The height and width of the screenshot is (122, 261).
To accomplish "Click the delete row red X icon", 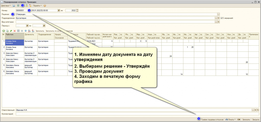I will click(x=15, y=31).
